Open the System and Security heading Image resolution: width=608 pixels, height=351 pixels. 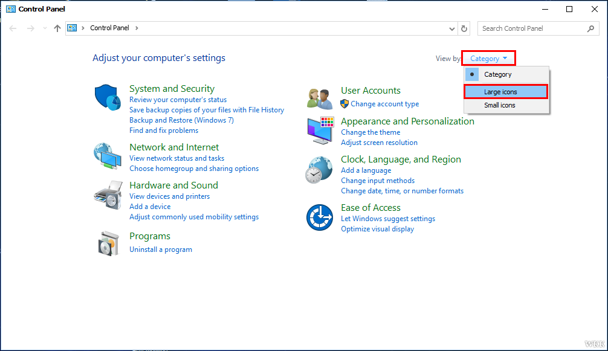172,89
